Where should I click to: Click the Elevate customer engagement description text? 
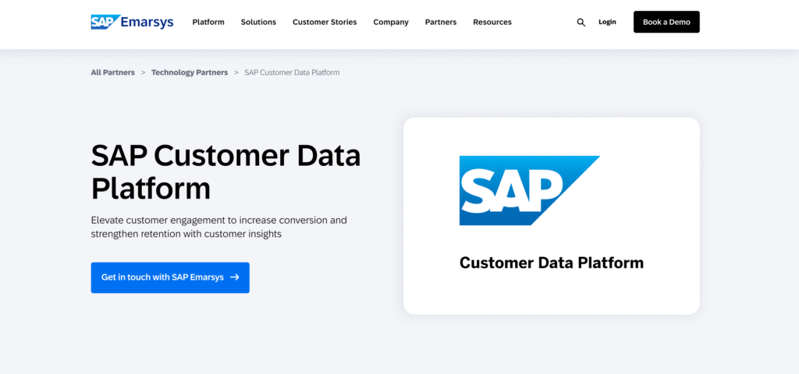pyautogui.click(x=219, y=227)
